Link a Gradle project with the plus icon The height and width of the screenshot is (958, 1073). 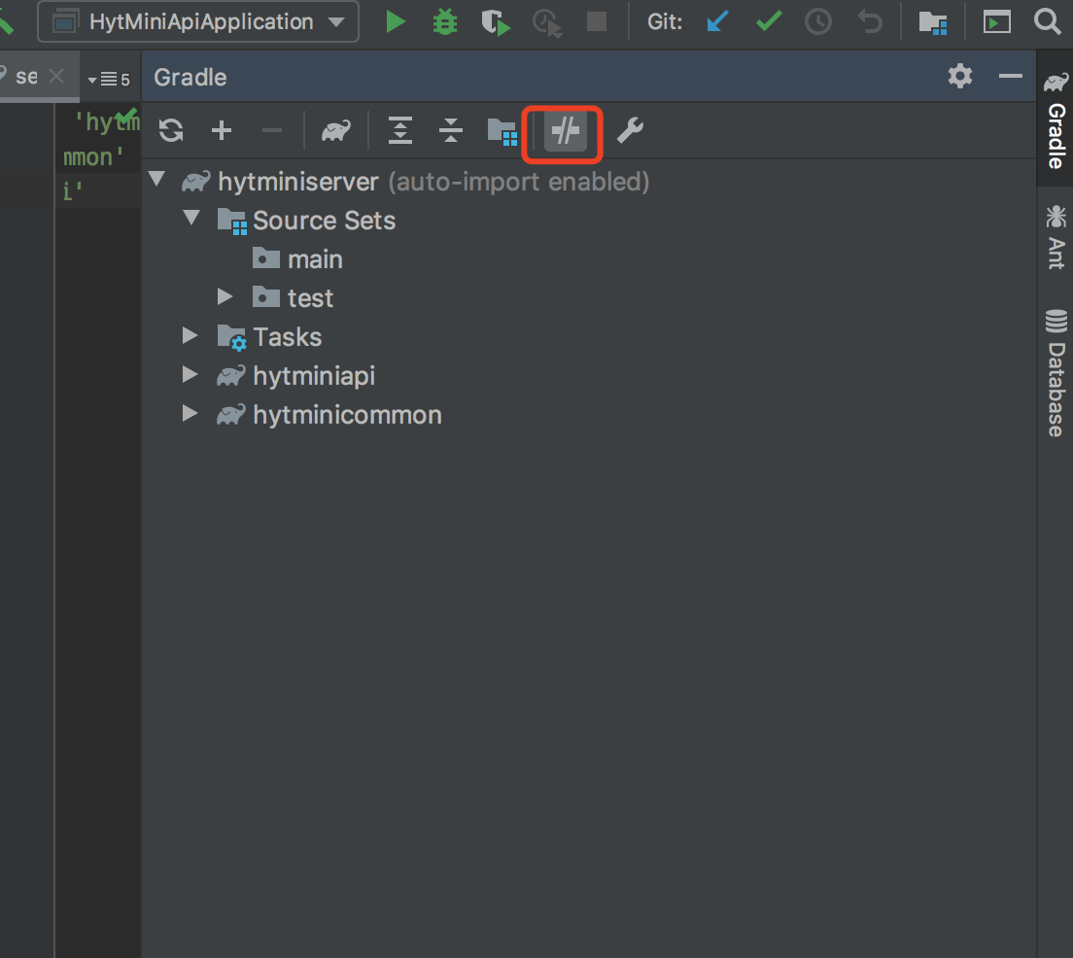(221, 130)
